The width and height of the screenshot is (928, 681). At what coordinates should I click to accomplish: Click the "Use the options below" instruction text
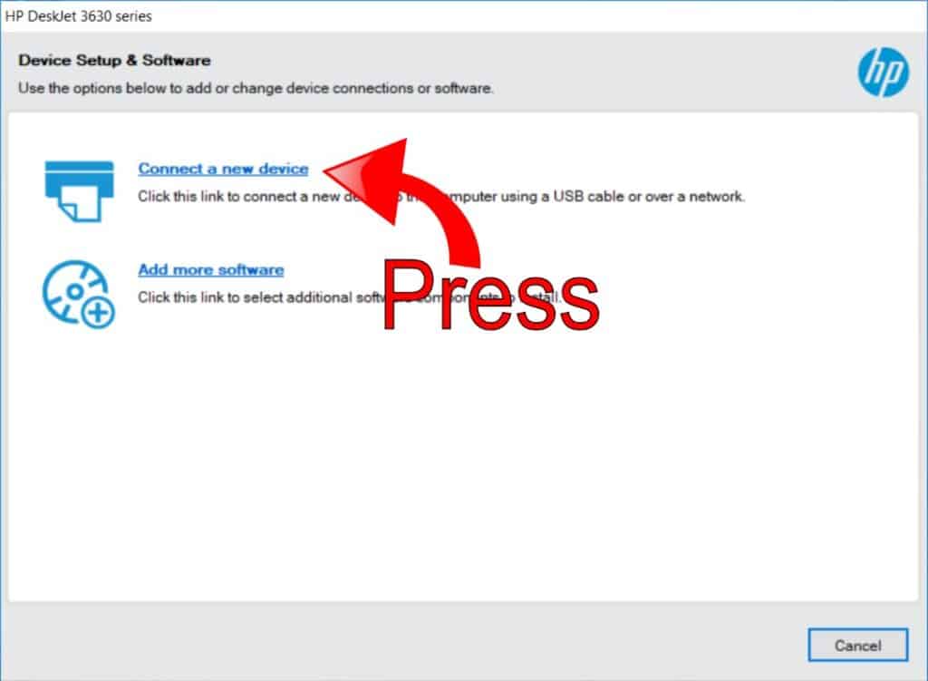pos(256,89)
